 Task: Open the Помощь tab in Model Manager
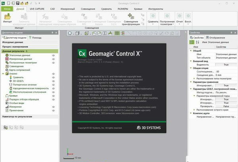pyautogui.click(x=35, y=38)
